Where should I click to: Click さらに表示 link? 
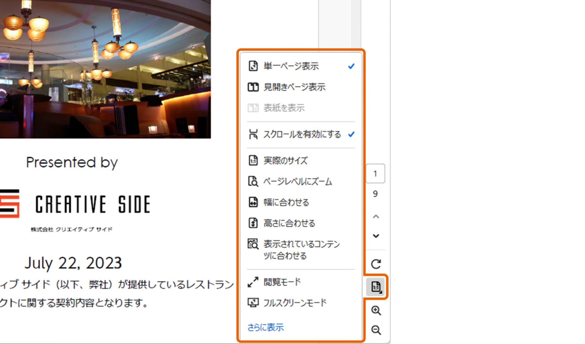point(265,328)
